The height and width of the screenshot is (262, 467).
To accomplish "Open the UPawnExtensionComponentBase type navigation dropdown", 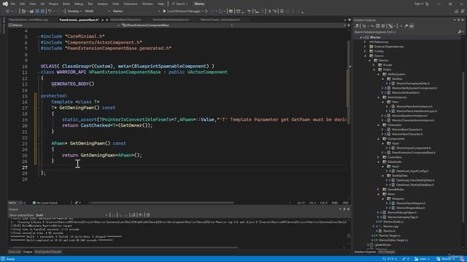I will (x=177, y=25).
